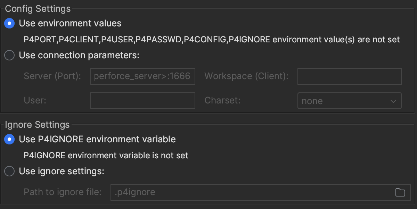This screenshot has height=209, width=417.
Task: Browse for ignore file with folder icon
Action: [400, 192]
